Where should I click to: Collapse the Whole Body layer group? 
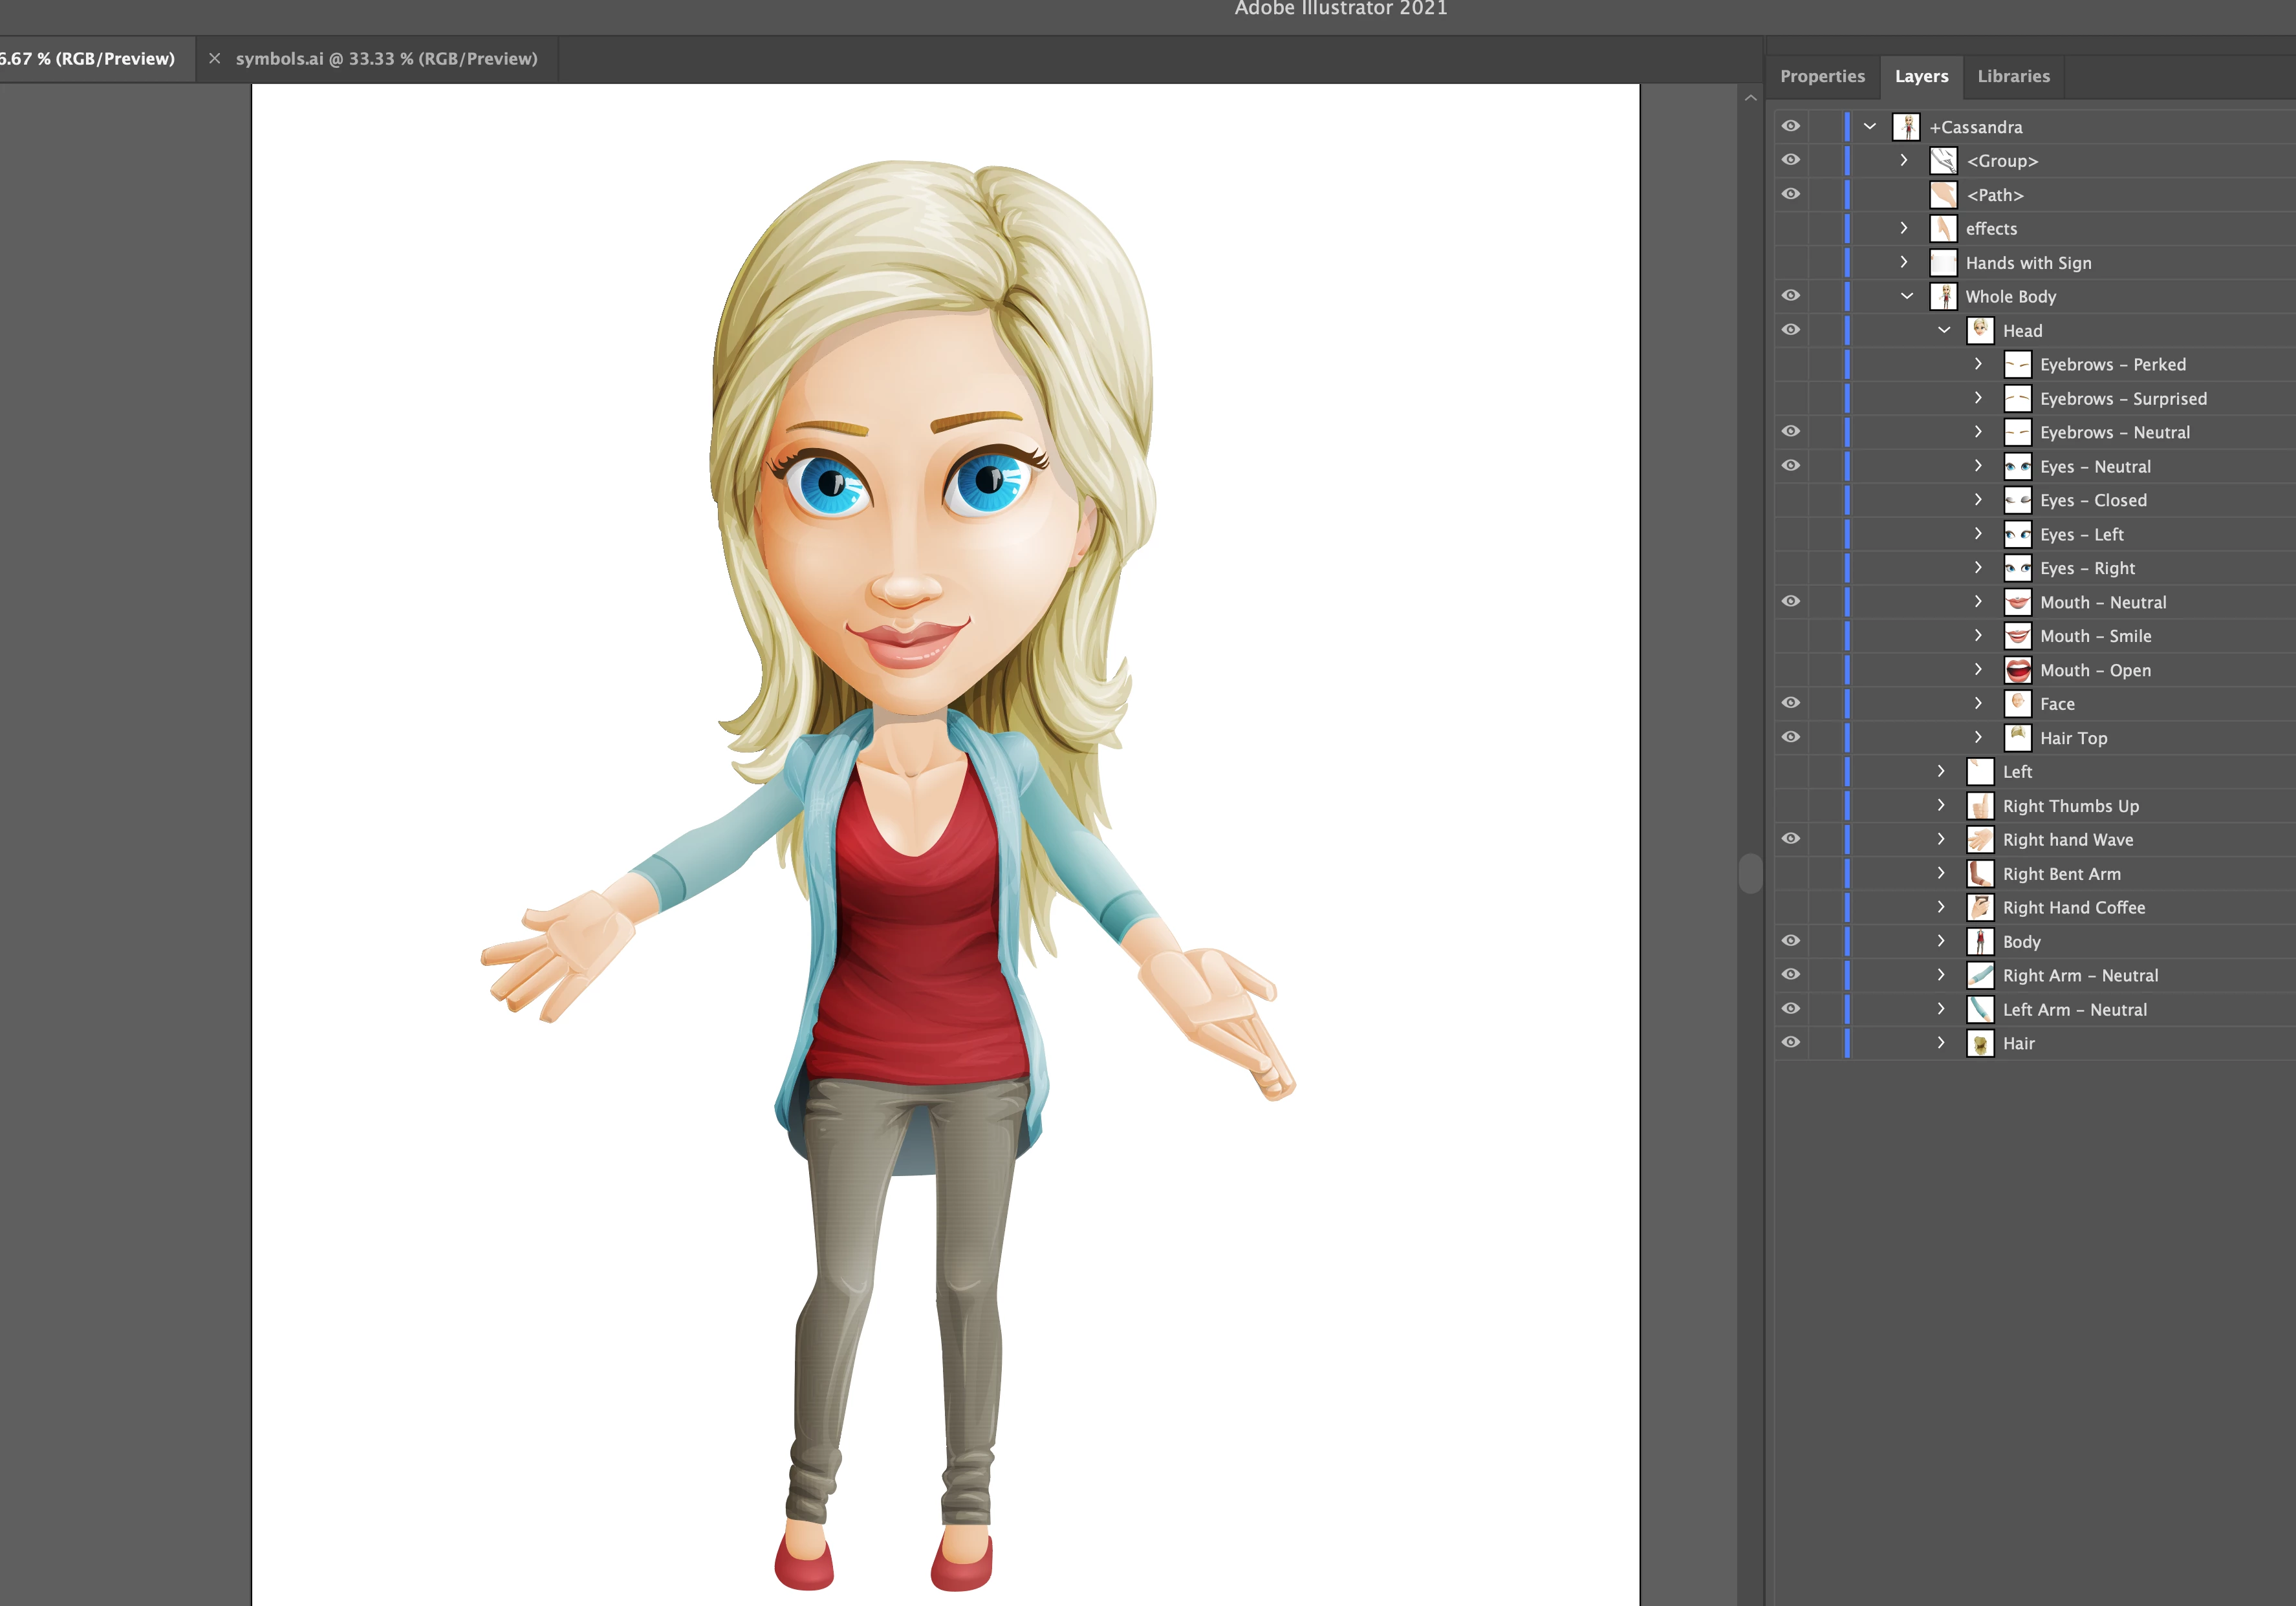point(1907,297)
